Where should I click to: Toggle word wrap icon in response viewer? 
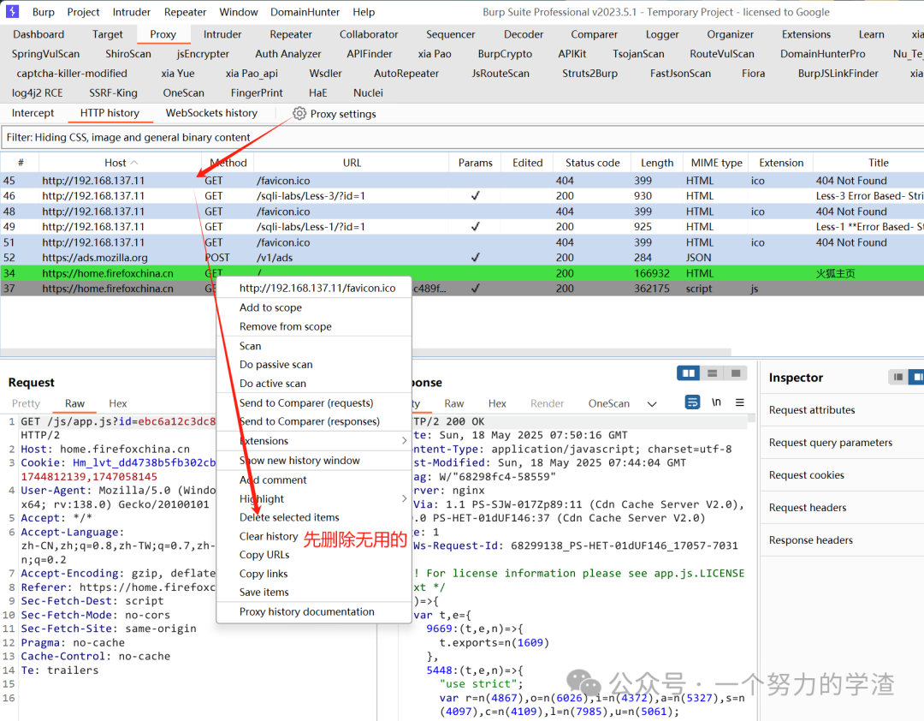(692, 402)
